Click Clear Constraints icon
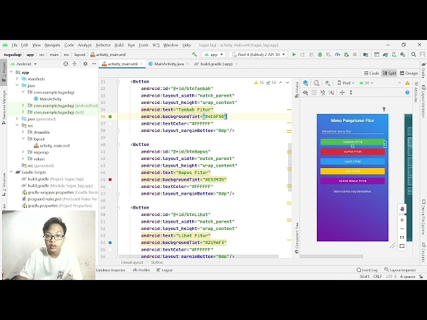The image size is (427, 320). tap(332, 93)
